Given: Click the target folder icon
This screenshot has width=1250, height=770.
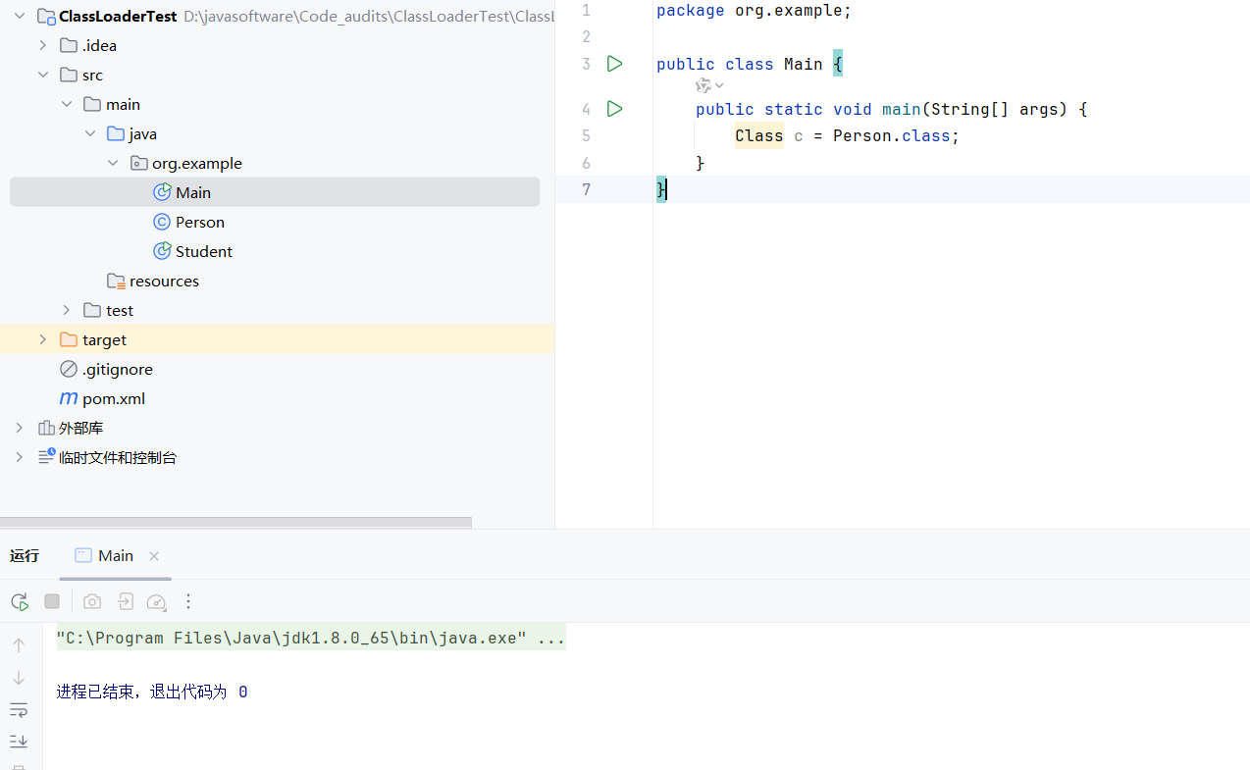Looking at the screenshot, I should point(69,339).
